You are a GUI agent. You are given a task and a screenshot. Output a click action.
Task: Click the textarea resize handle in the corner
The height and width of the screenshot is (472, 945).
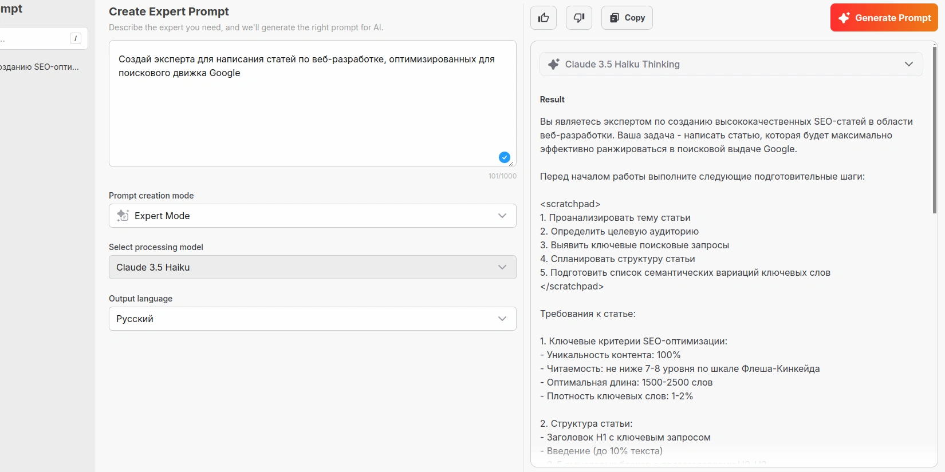click(x=511, y=163)
